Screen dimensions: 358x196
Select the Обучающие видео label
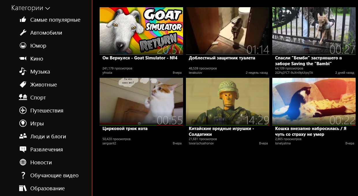pyautogui.click(x=54, y=176)
